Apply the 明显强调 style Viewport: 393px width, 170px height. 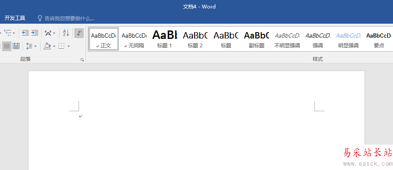348,39
